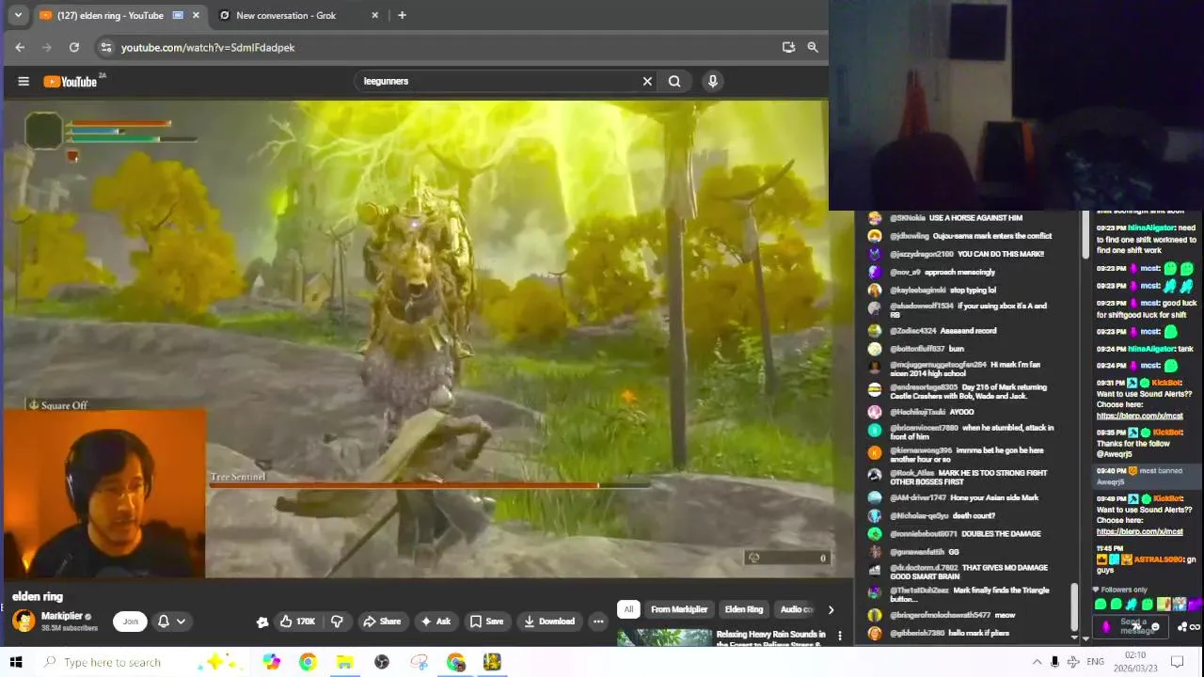The width and height of the screenshot is (1204, 677).
Task: Open Relaxing Heavy Rain Sounds title
Action: tap(771, 638)
